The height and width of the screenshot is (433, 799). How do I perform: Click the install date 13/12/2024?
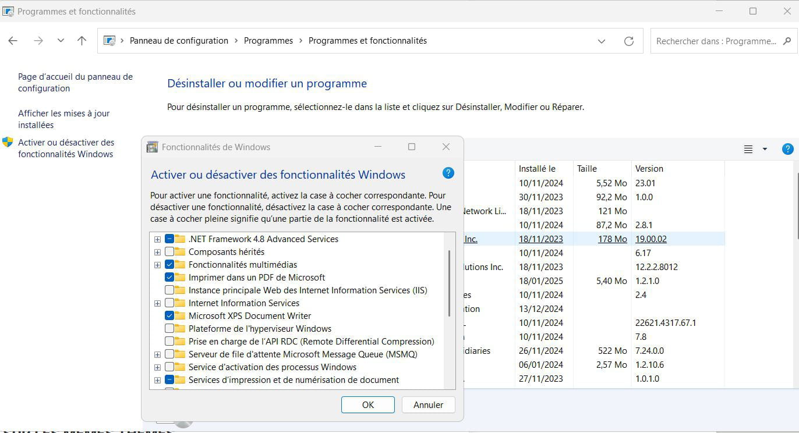[541, 309]
